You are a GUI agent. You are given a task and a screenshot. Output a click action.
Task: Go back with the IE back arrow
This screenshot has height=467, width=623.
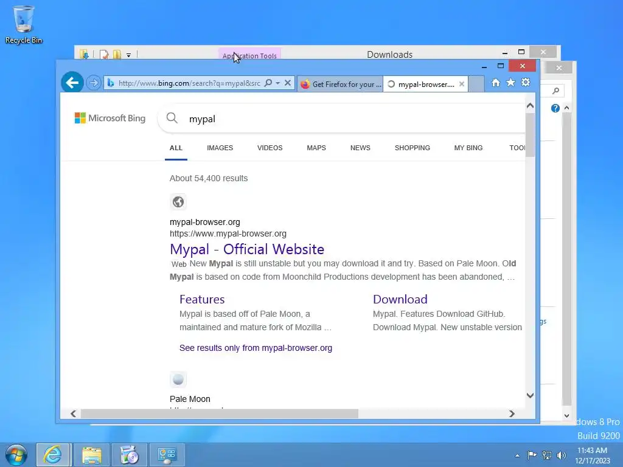point(72,83)
